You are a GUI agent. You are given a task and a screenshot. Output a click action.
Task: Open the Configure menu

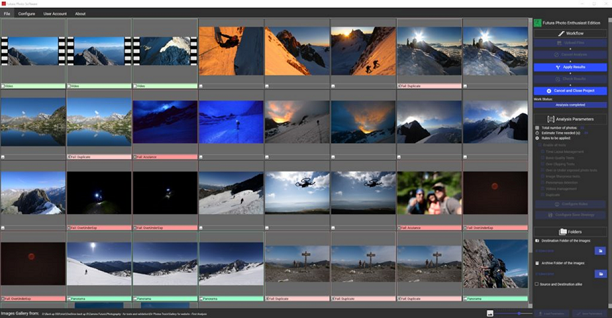pos(27,14)
